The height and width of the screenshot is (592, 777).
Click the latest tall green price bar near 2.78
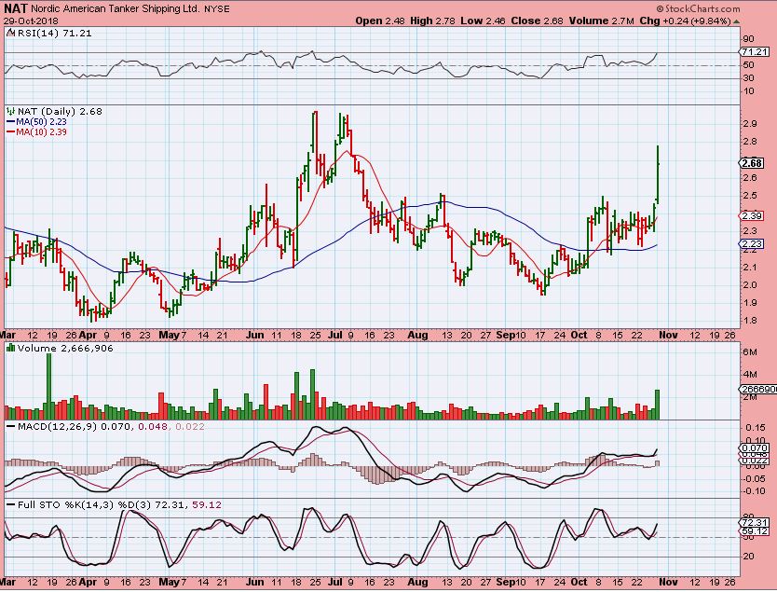tap(658, 173)
